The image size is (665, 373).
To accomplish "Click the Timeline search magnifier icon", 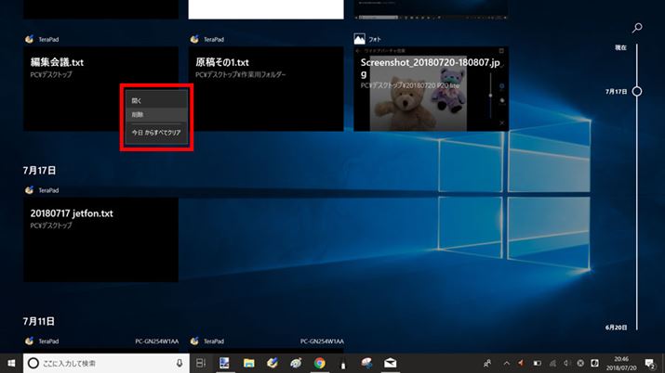I will (x=637, y=28).
